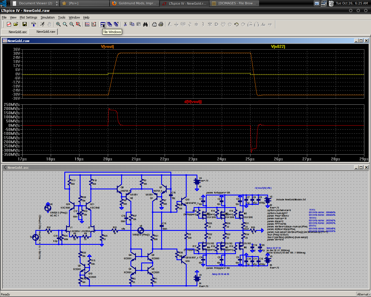The width and height of the screenshot is (371, 297).
Task: Click the Cut scissors icon
Action: point(125,24)
